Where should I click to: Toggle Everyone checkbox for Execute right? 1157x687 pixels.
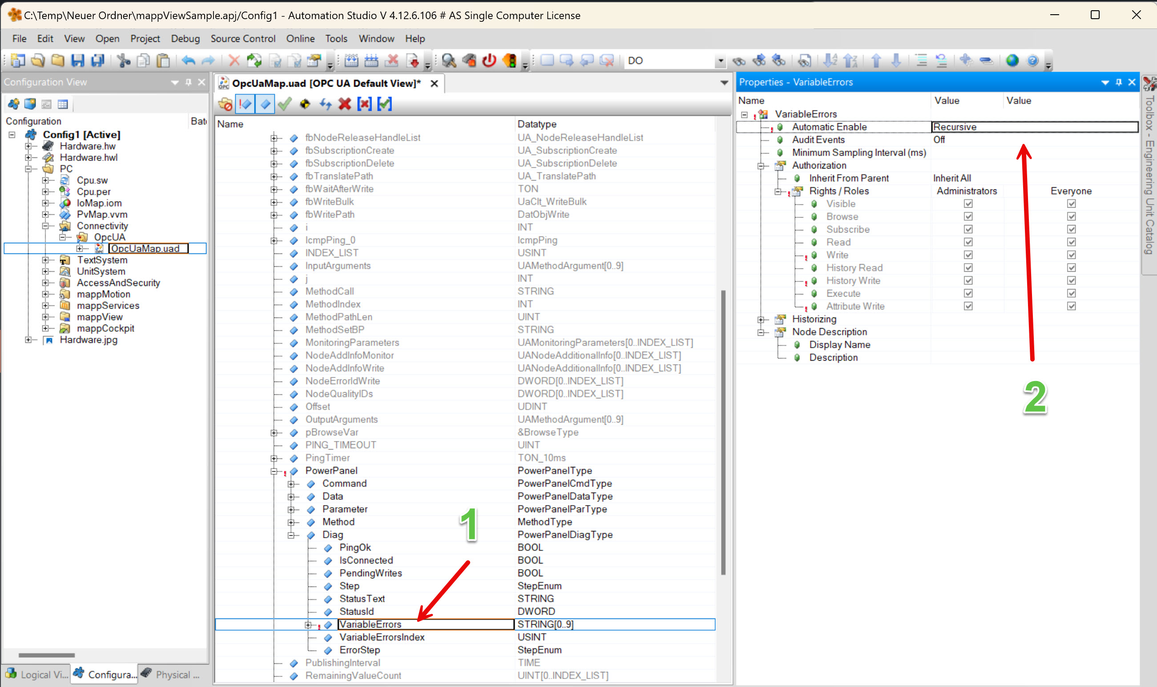1071,293
